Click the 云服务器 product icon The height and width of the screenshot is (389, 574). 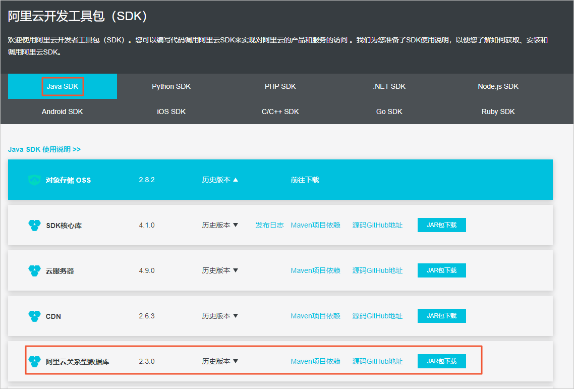[34, 271]
